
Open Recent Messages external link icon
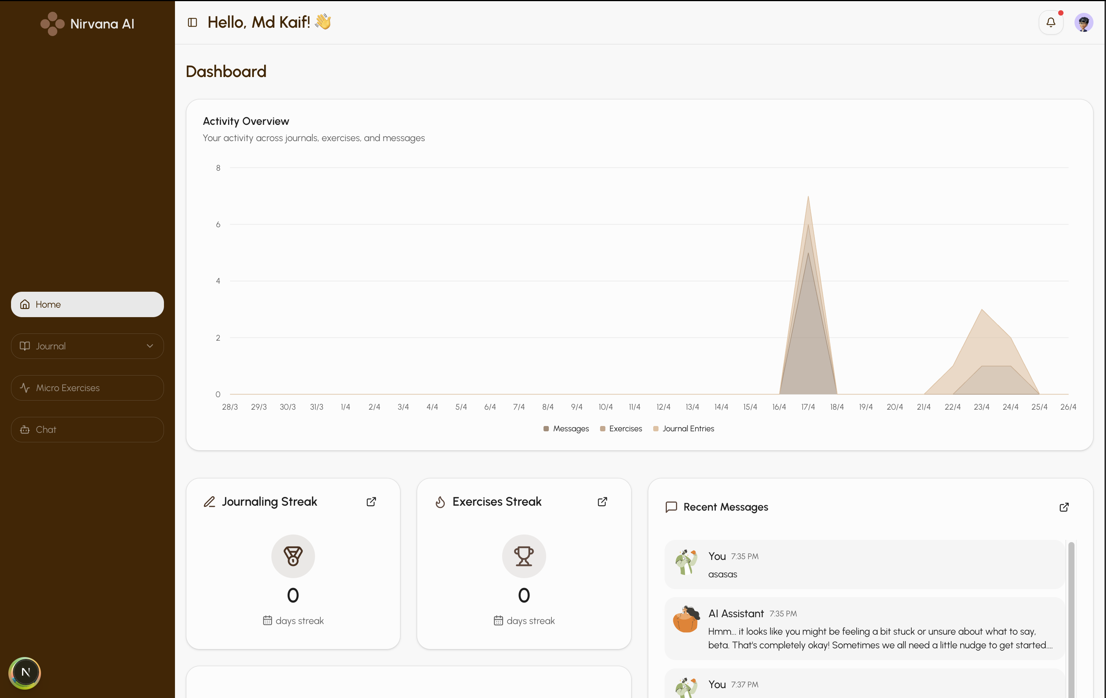(x=1064, y=507)
